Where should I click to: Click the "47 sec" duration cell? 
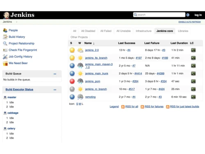175,81
